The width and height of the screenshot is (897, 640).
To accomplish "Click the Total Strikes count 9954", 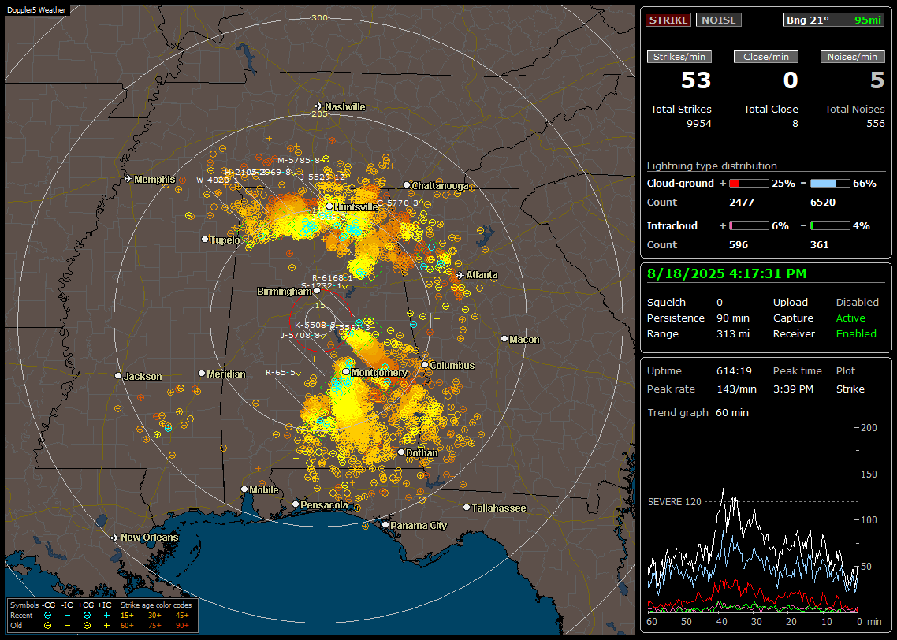I will point(699,124).
